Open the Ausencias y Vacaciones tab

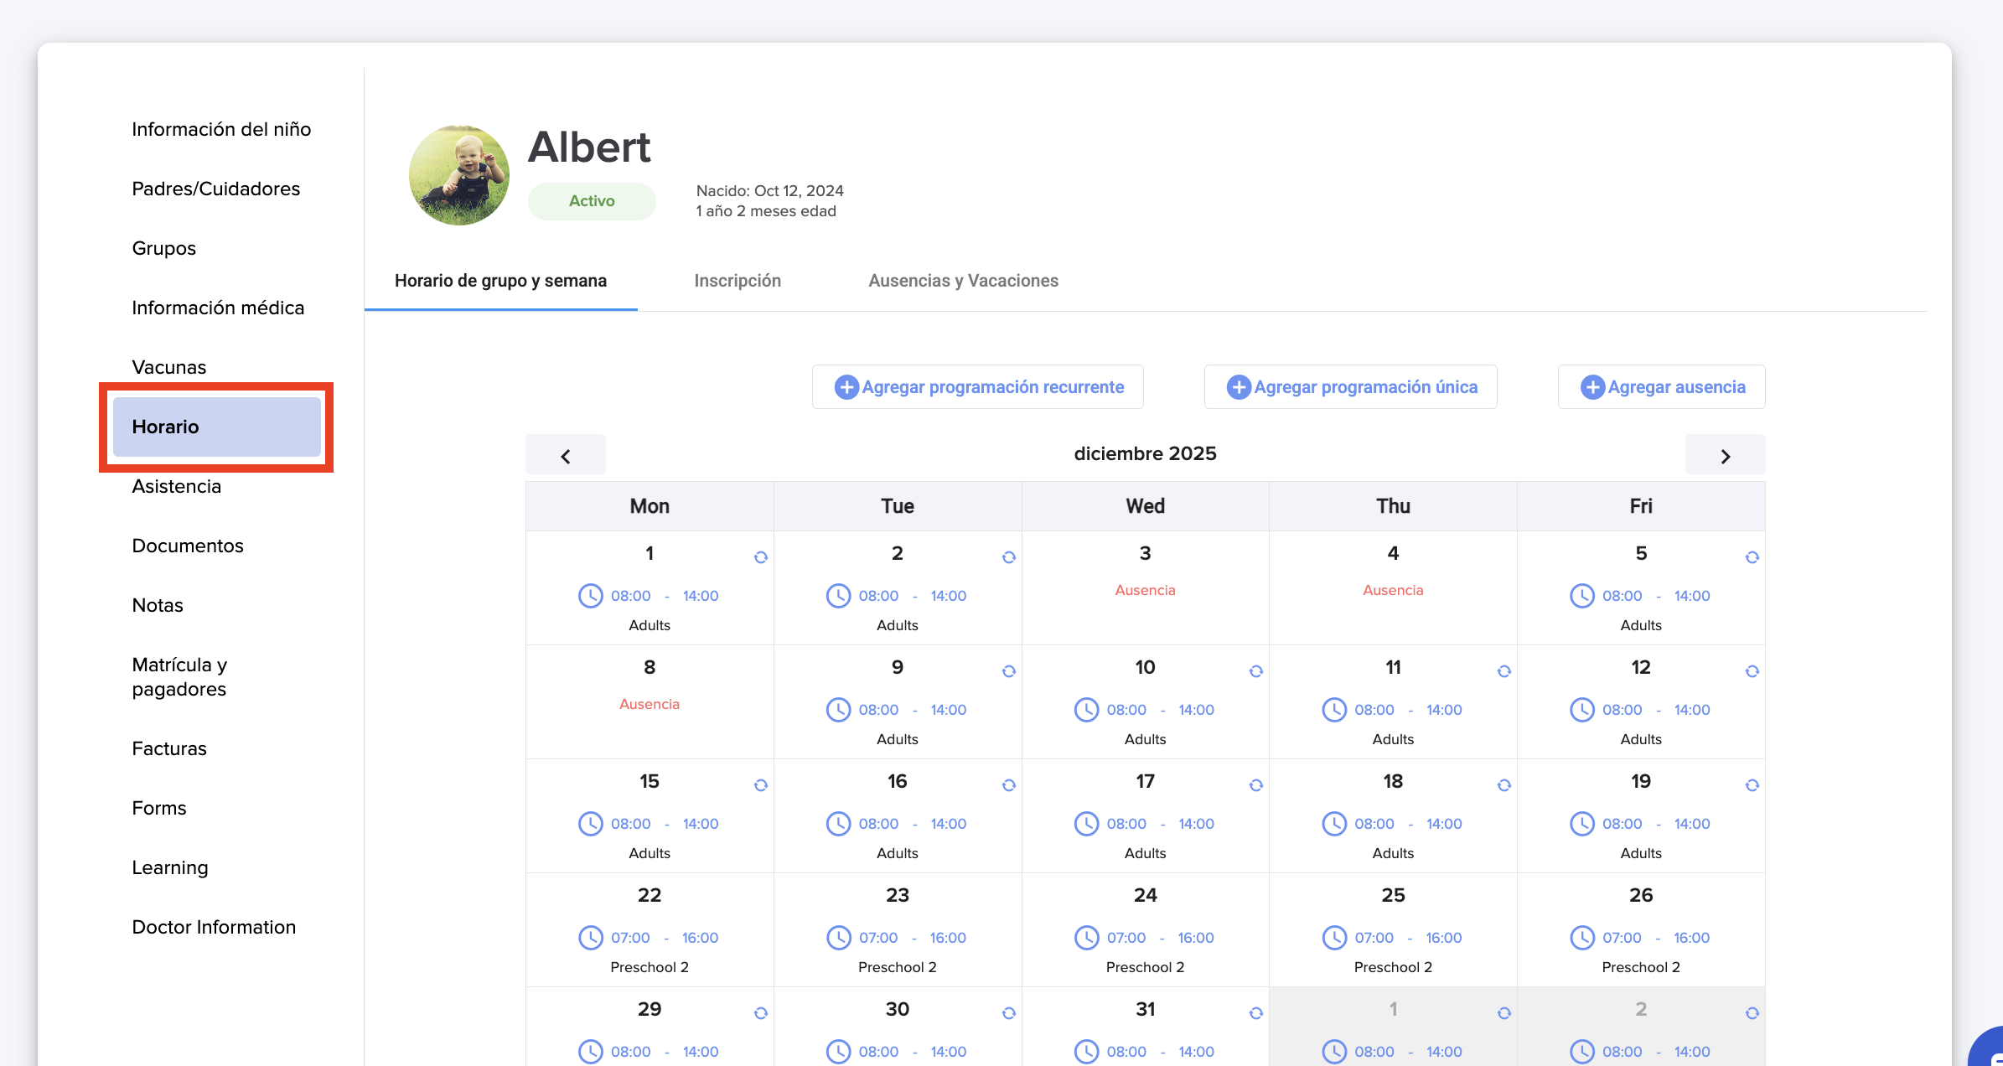963,281
